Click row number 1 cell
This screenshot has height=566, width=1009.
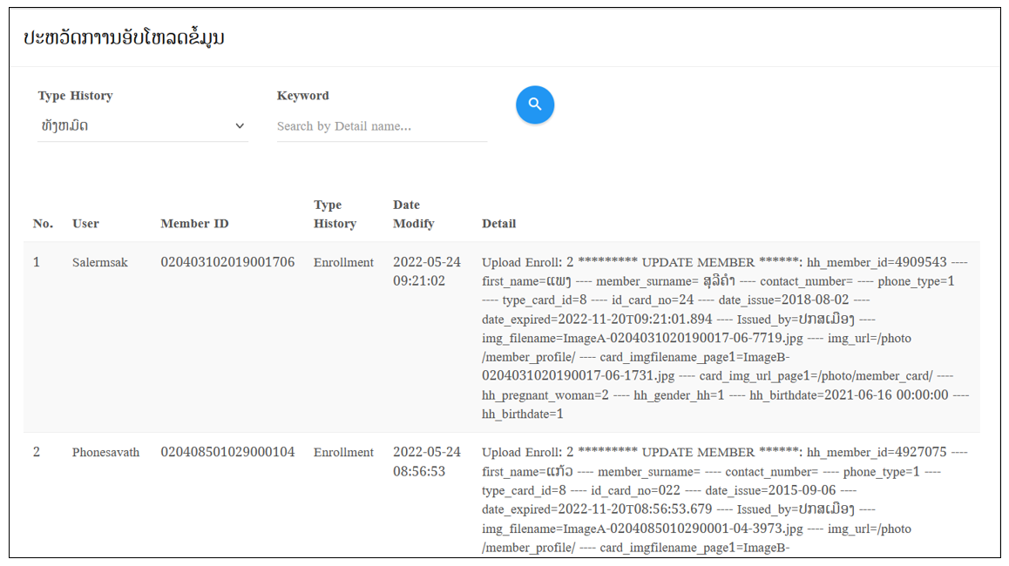37,262
